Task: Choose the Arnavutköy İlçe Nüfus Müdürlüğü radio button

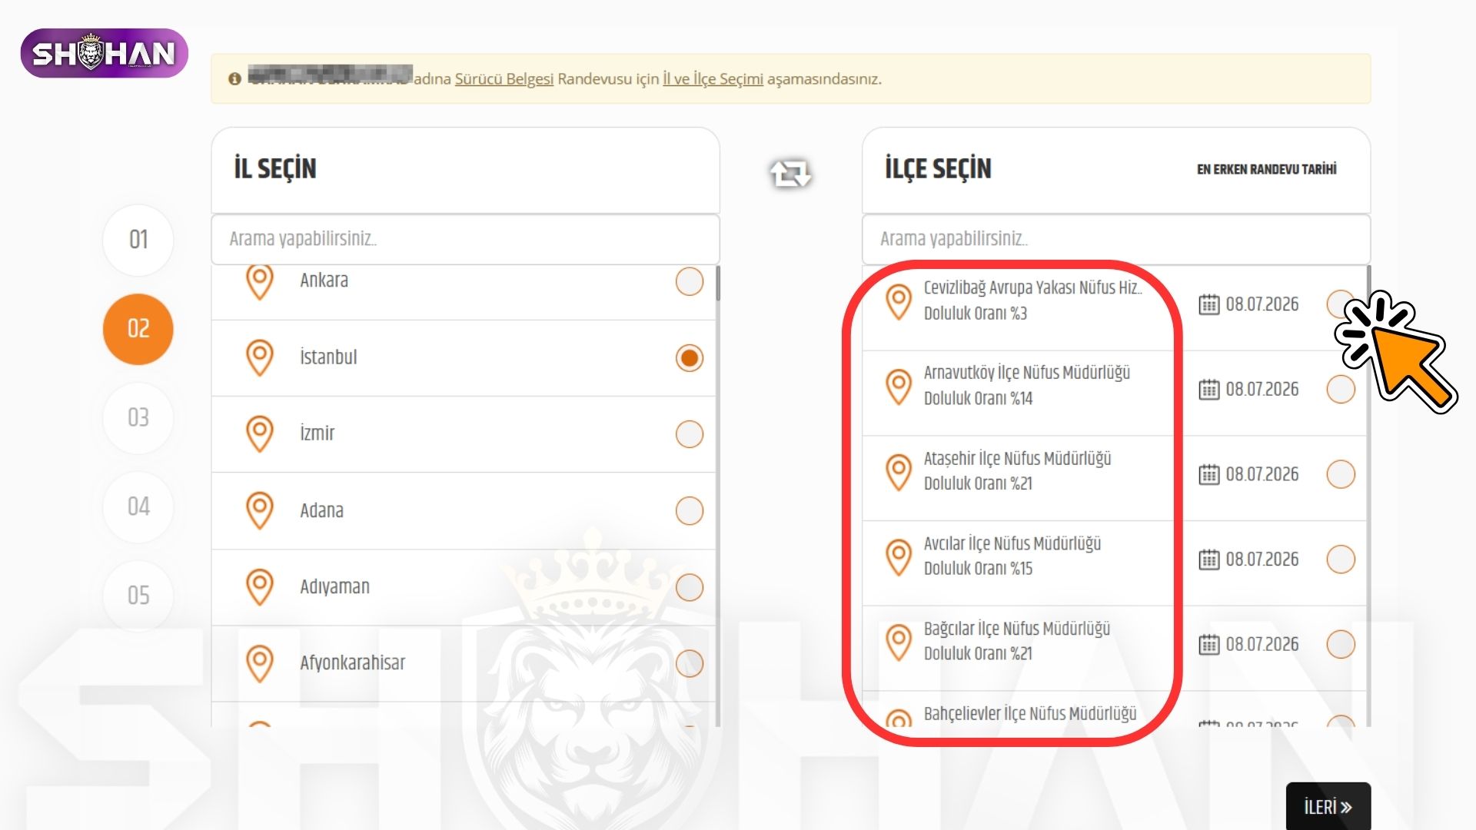Action: coord(1341,389)
